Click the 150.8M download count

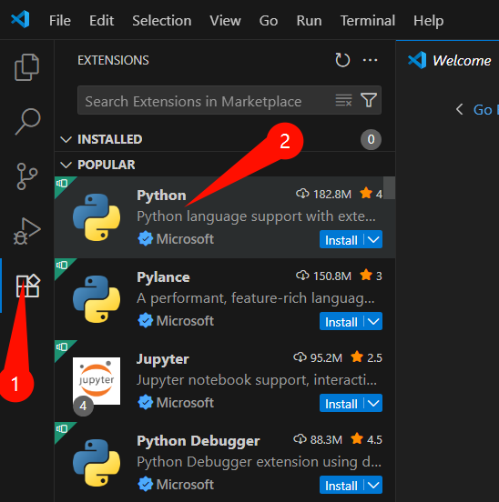(332, 276)
